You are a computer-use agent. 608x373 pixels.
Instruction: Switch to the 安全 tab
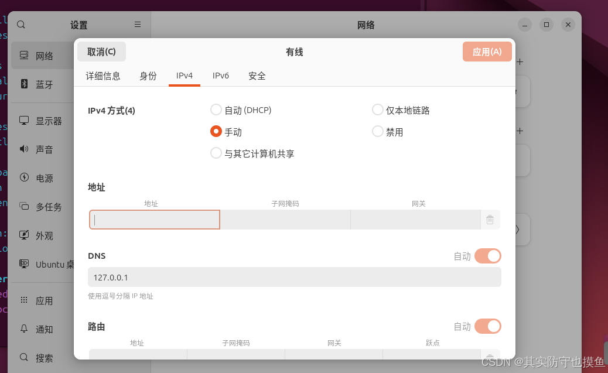coord(257,76)
